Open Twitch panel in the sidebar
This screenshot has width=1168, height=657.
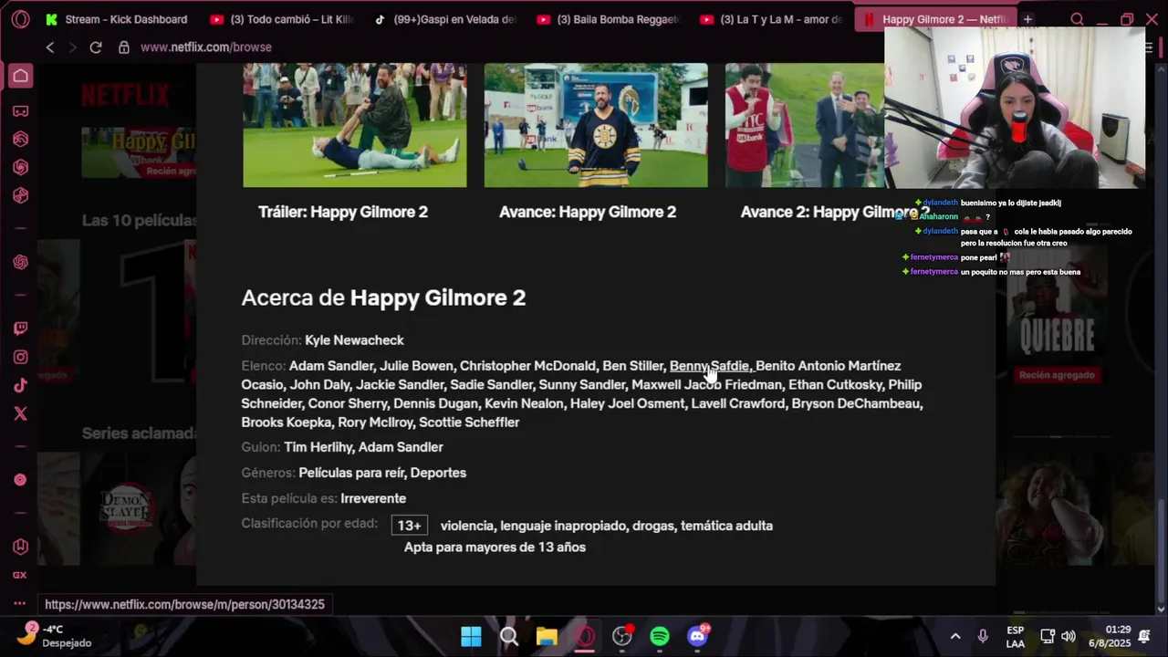(x=20, y=328)
